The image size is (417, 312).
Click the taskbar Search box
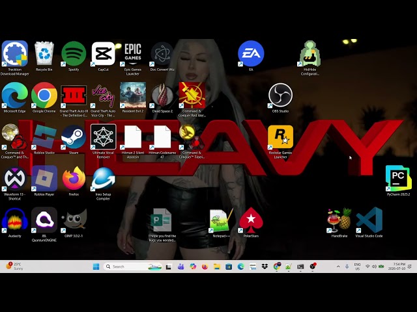pos(132,266)
